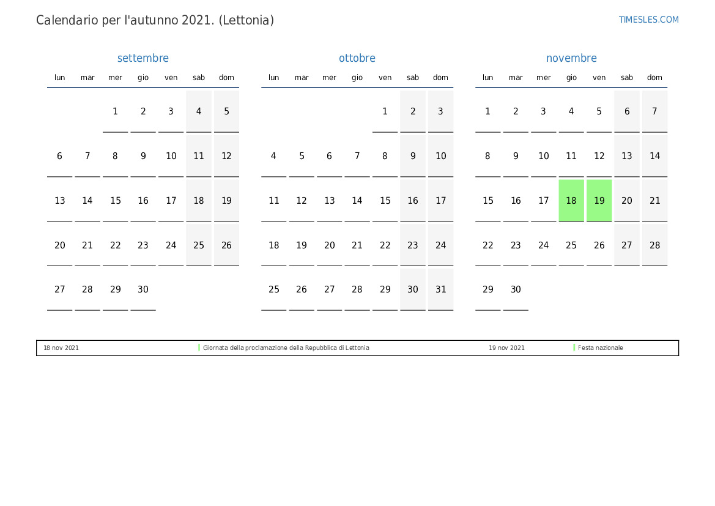Screen dimensions: 715x506
Task: Click the Festa nazionale legend text
Action: (x=600, y=348)
